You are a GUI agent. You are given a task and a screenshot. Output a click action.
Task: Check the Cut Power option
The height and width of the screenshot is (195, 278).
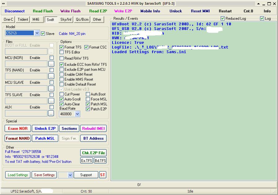point(62,94)
